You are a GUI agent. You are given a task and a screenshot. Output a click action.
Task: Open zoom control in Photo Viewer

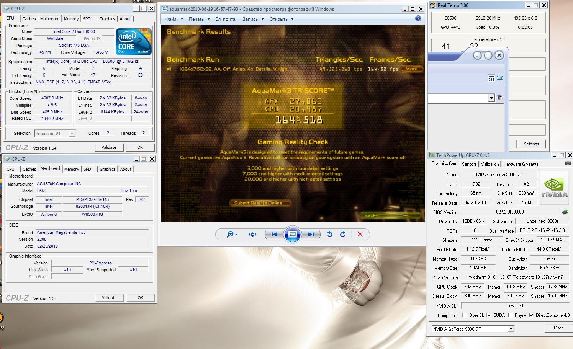232,234
